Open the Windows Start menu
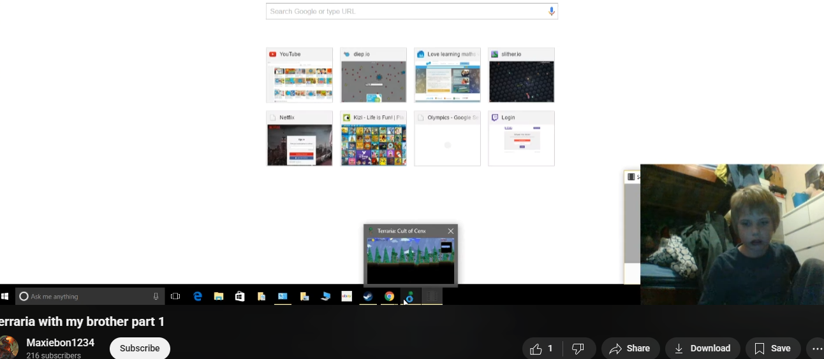This screenshot has width=824, height=359. pyautogui.click(x=4, y=296)
